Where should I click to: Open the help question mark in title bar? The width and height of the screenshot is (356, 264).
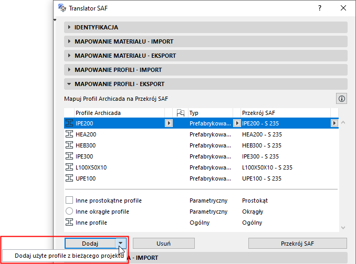pyautogui.click(x=320, y=8)
